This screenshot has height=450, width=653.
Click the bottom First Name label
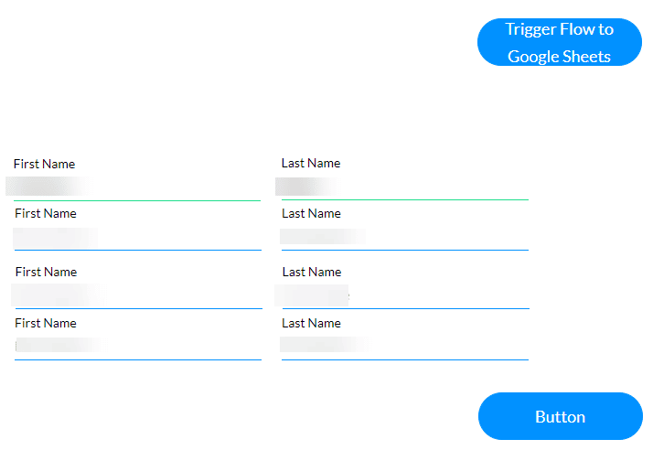pos(46,323)
